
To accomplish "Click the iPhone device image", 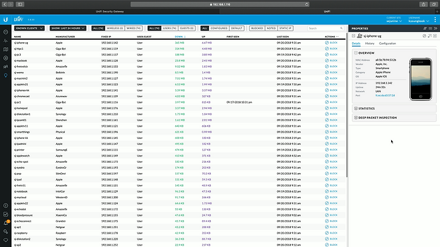I will [420, 79].
